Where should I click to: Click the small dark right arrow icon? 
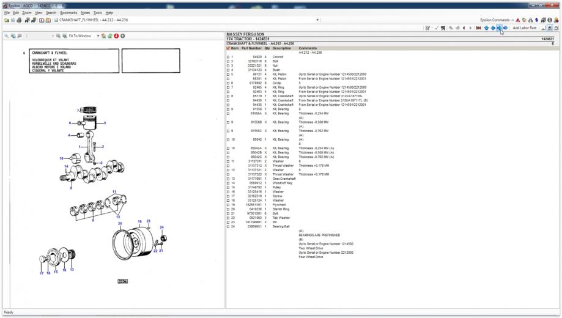click(471, 28)
